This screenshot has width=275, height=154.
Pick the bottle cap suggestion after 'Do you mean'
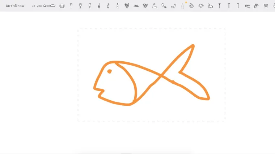coord(52,6)
